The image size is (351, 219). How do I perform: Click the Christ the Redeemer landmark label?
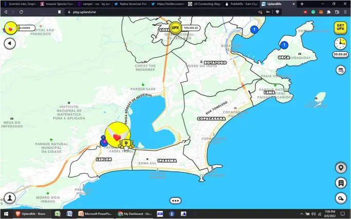click(x=145, y=68)
